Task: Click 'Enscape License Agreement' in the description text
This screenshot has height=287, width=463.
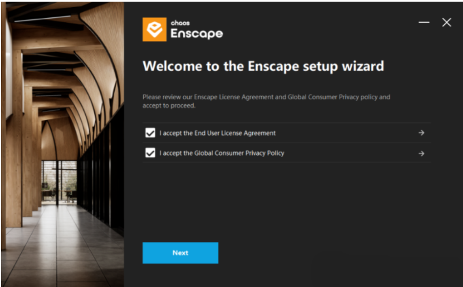Action: click(234, 97)
